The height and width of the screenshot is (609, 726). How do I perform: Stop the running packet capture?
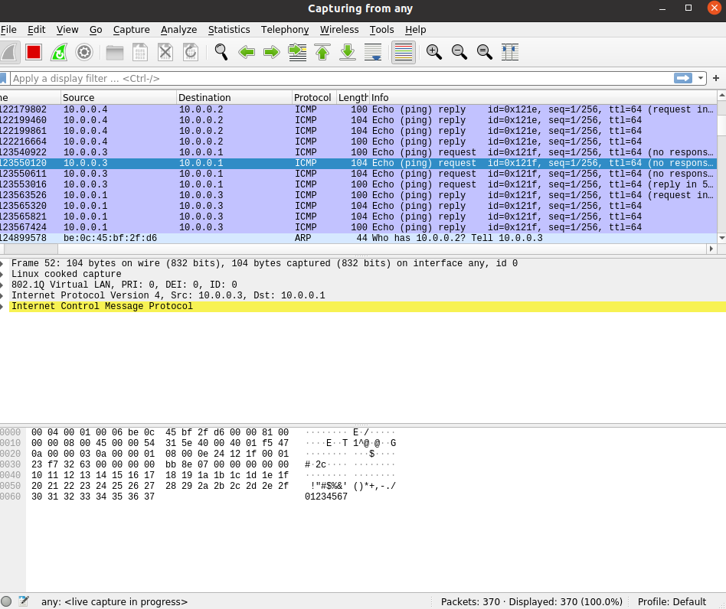(x=33, y=52)
